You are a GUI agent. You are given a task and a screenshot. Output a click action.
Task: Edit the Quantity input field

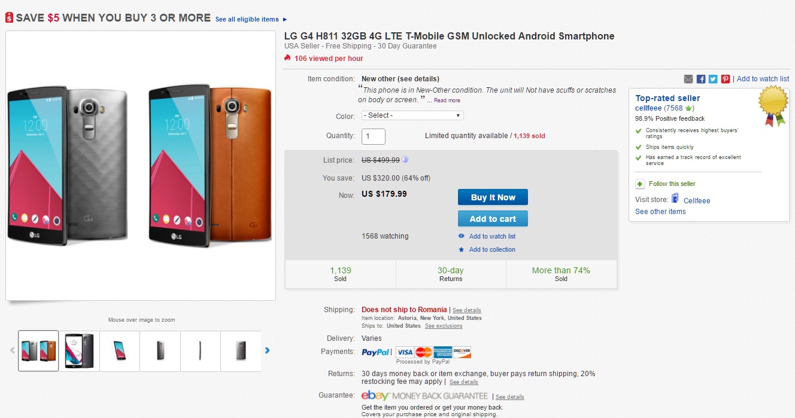pos(374,136)
